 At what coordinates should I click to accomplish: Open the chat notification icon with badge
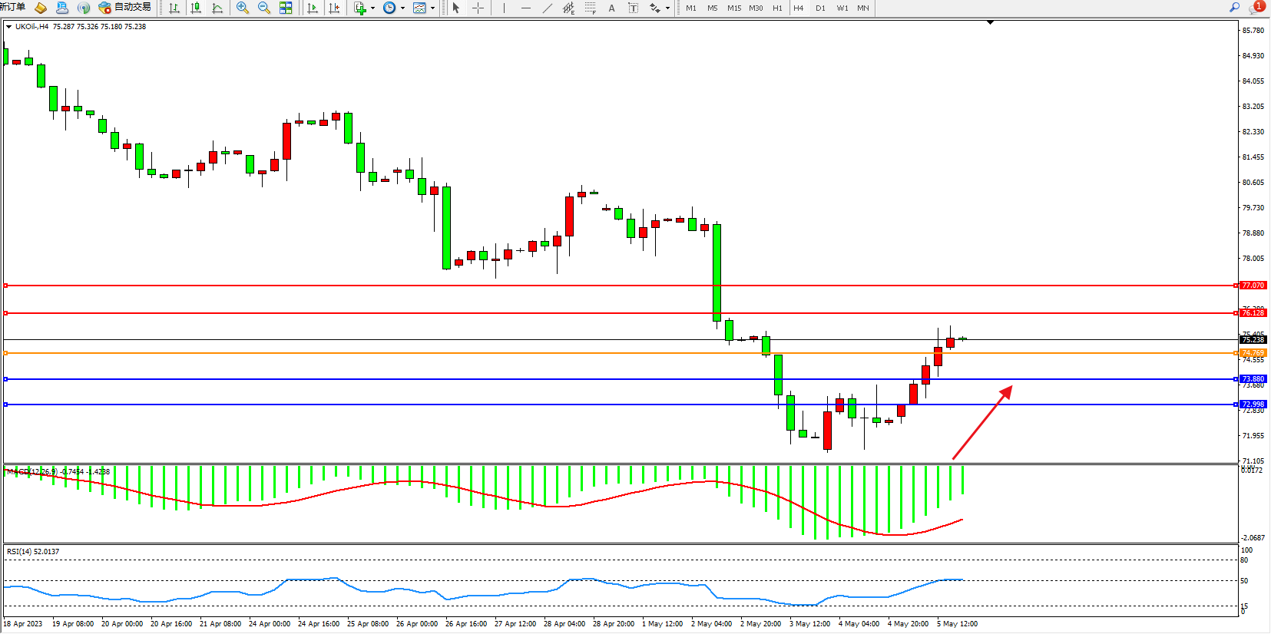(1256, 8)
